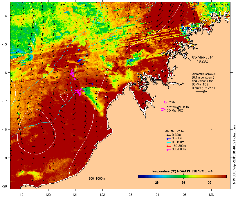Click the 150-300m depth label
The width and height of the screenshot is (238, 197).
coord(179,146)
